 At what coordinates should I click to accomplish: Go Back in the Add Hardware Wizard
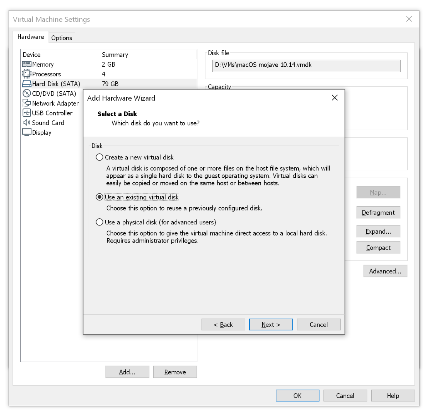coord(223,325)
